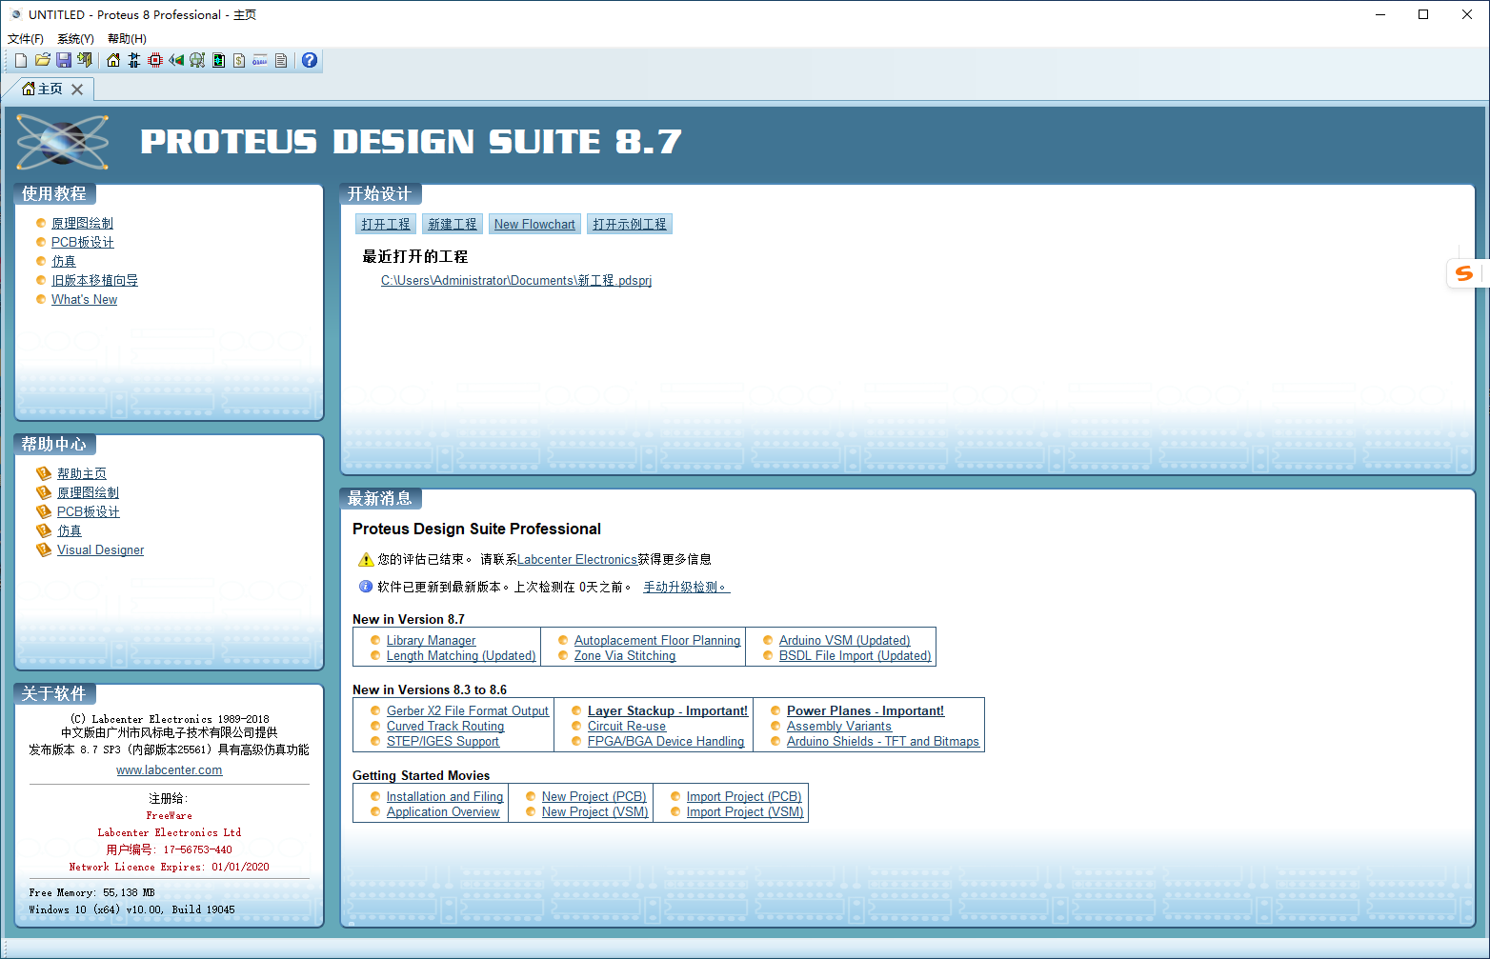1490x959 pixels.
Task: Open 旧版本移植向导 tutorial link
Action: pos(94,280)
